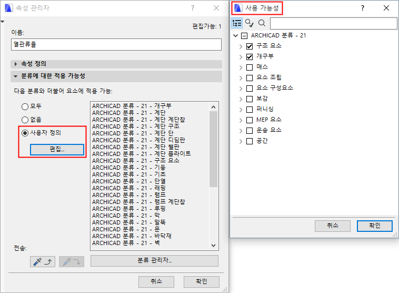The height and width of the screenshot is (293, 399).
Task: Check the 운송 요소 checkbox
Action: [250, 131]
